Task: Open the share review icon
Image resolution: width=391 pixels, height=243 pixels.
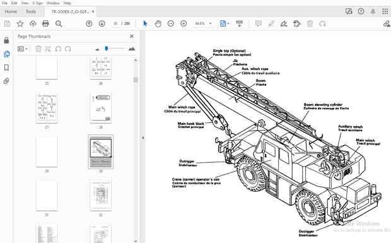Action: coord(349,11)
